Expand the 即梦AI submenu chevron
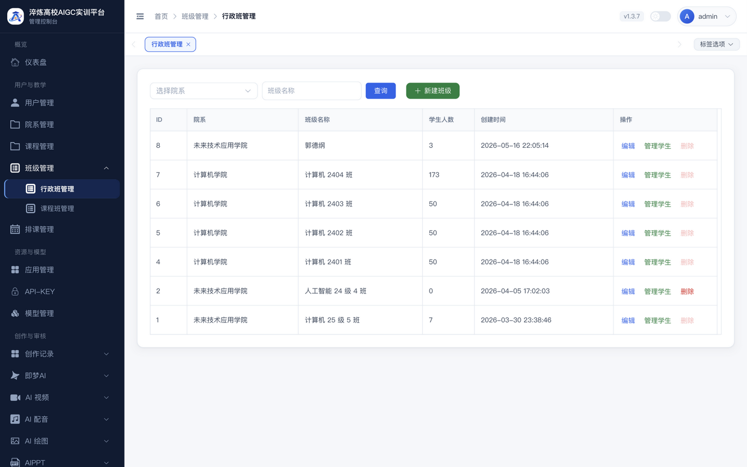 click(x=106, y=376)
